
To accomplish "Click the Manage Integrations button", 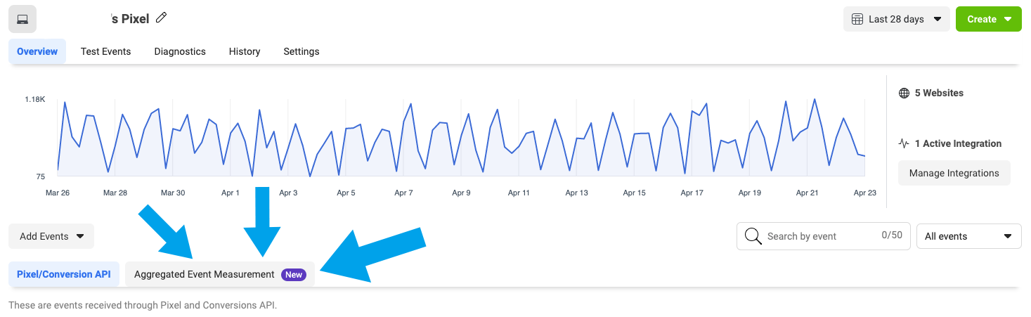I will [954, 173].
